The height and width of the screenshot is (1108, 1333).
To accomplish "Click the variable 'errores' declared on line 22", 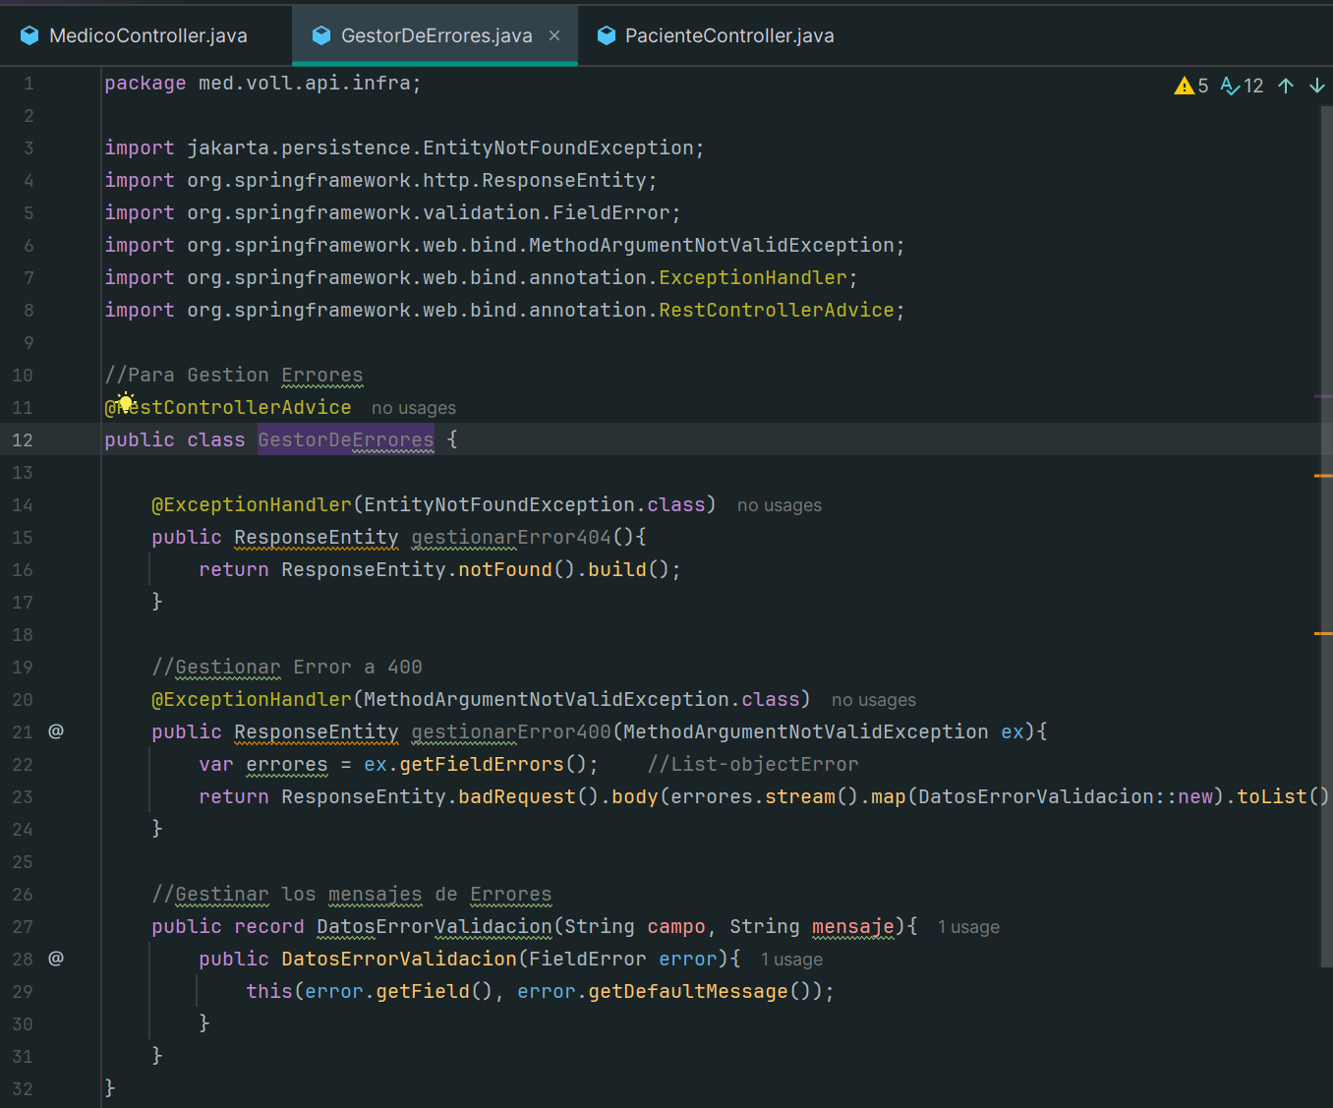I will coord(286,764).
